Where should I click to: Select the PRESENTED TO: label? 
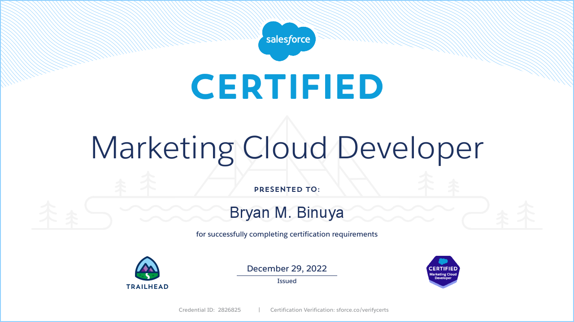point(287,189)
